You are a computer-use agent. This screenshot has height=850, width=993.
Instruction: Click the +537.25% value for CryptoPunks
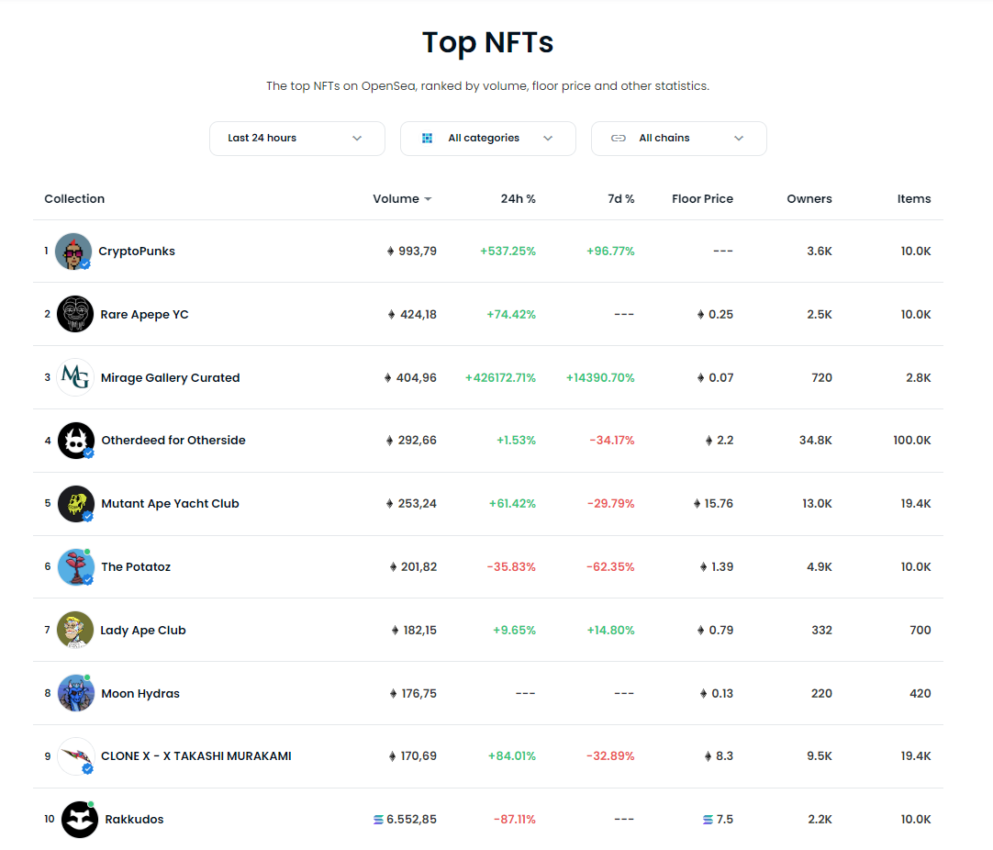coord(508,252)
